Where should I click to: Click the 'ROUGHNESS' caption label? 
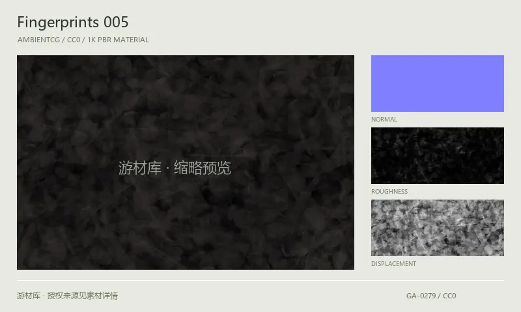click(x=389, y=192)
